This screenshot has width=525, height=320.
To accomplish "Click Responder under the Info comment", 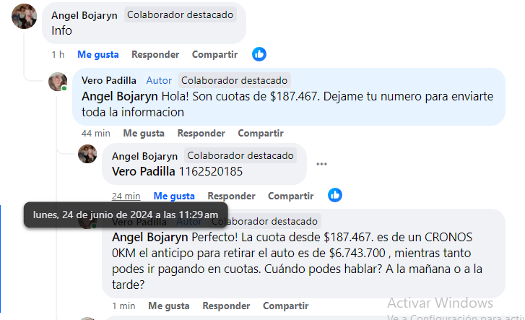I will coord(155,55).
